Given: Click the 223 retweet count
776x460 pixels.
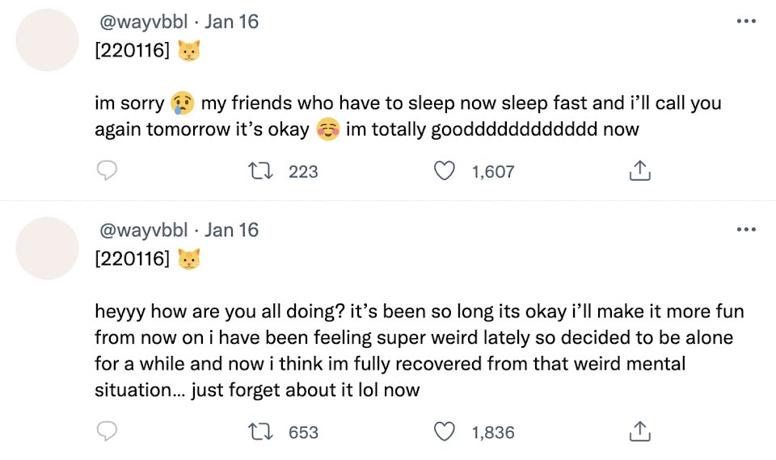Looking at the screenshot, I should tap(303, 171).
